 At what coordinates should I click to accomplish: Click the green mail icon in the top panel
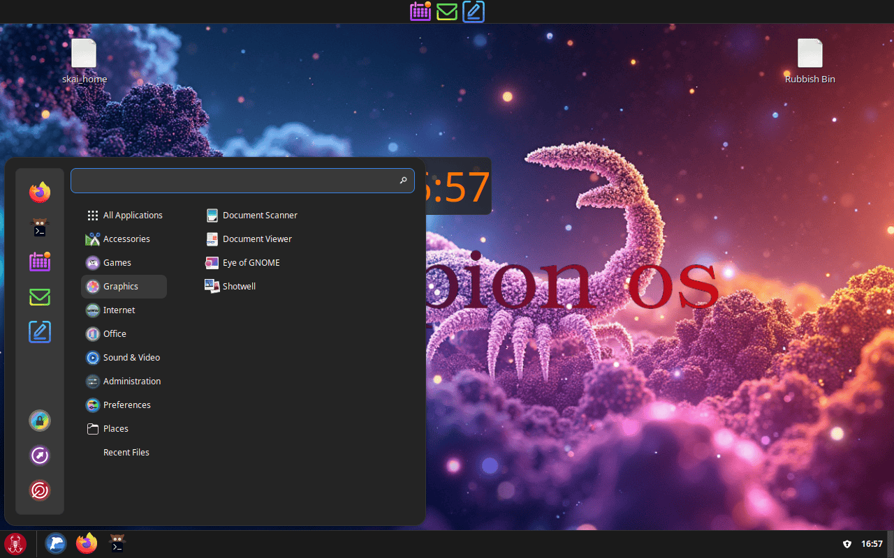tap(447, 12)
